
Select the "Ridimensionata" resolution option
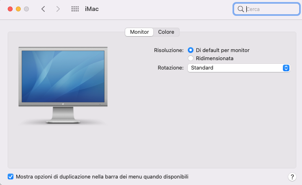tap(191, 58)
